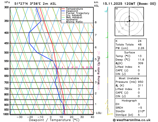
Task: Click the Totals Totals value 48
Action: coord(140,45)
